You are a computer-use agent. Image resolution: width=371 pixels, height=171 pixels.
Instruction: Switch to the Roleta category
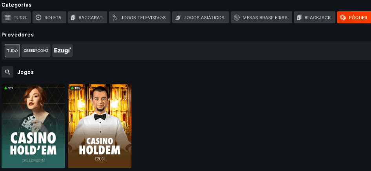[49, 18]
